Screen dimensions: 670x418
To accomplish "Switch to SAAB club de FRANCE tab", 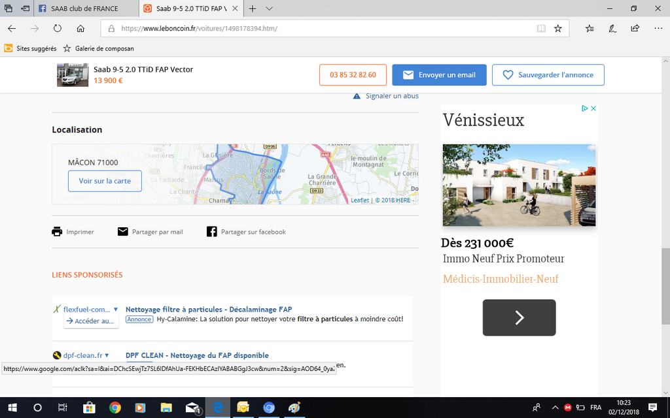I will tap(86, 8).
